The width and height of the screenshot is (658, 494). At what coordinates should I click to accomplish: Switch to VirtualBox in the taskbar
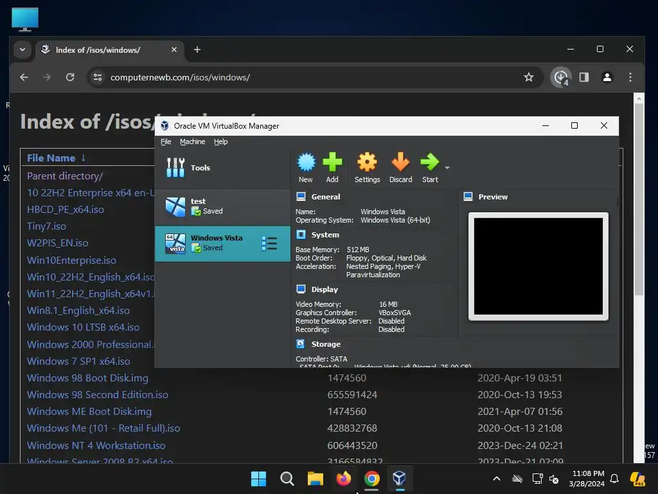(x=400, y=479)
